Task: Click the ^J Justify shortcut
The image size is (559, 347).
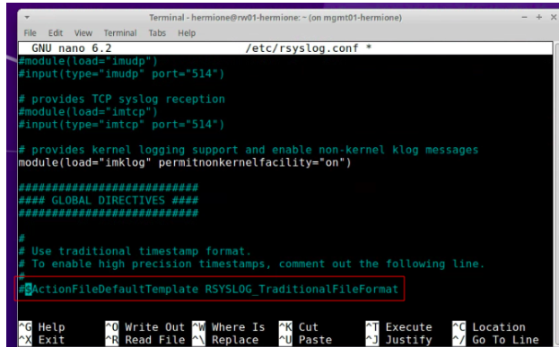Action: 399,340
